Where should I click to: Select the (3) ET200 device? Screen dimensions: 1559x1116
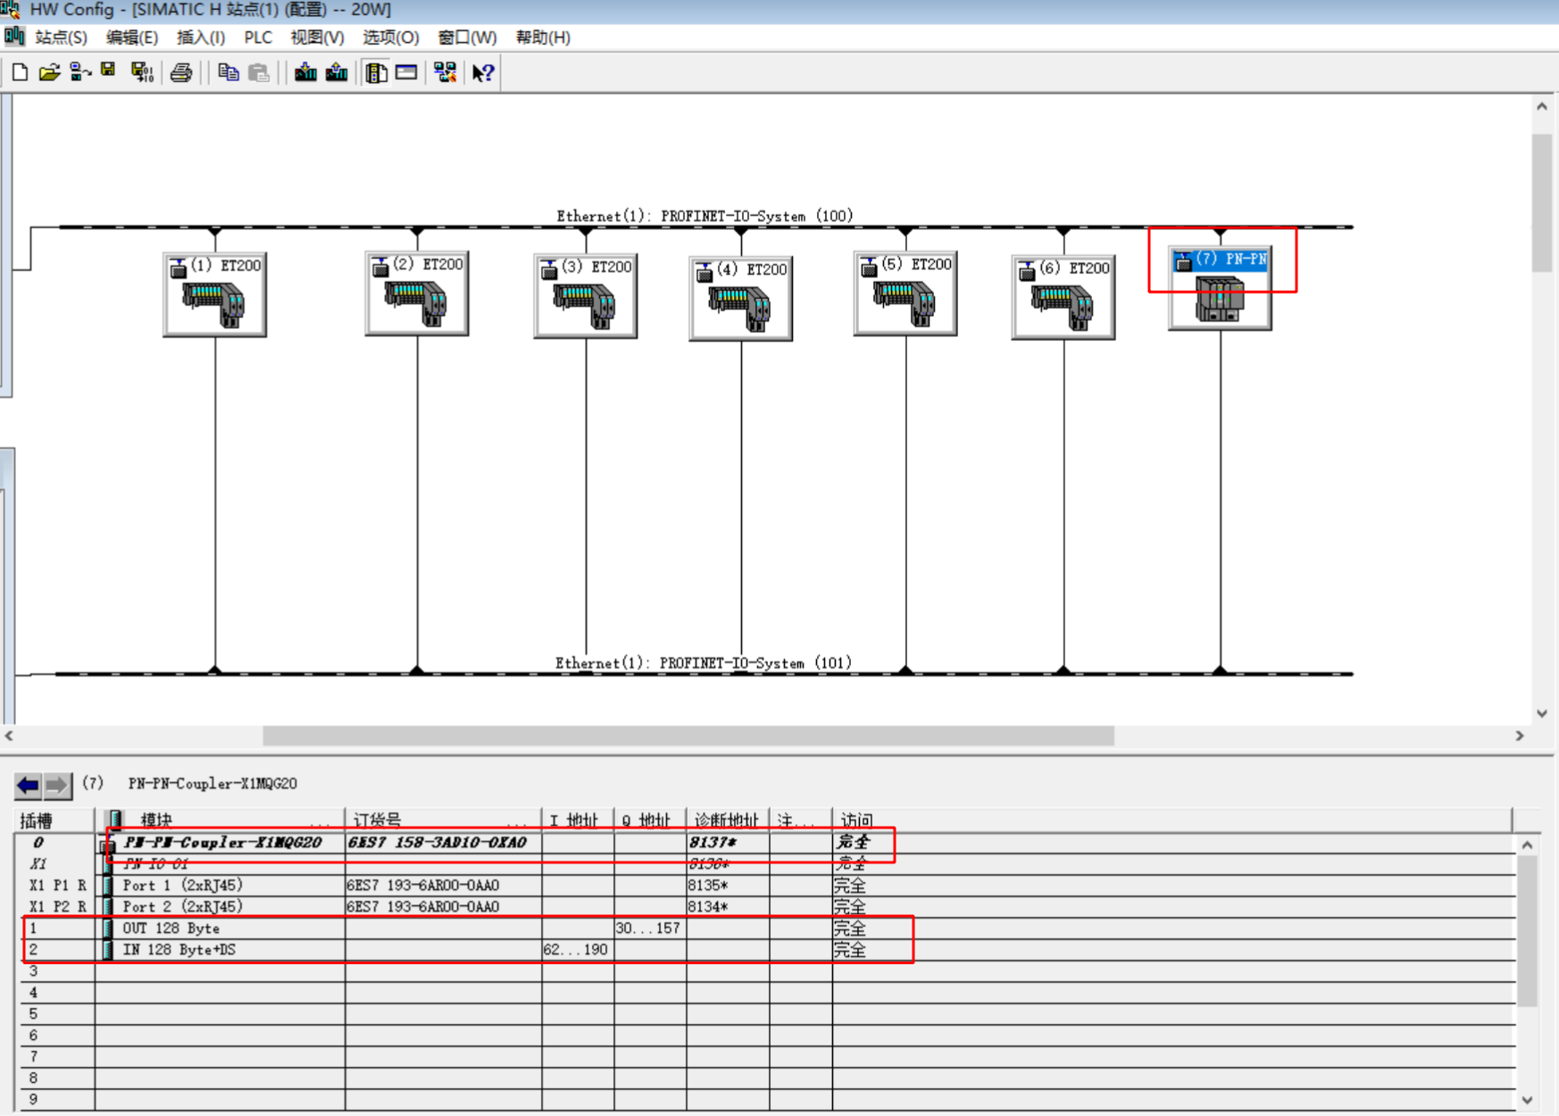tap(586, 296)
